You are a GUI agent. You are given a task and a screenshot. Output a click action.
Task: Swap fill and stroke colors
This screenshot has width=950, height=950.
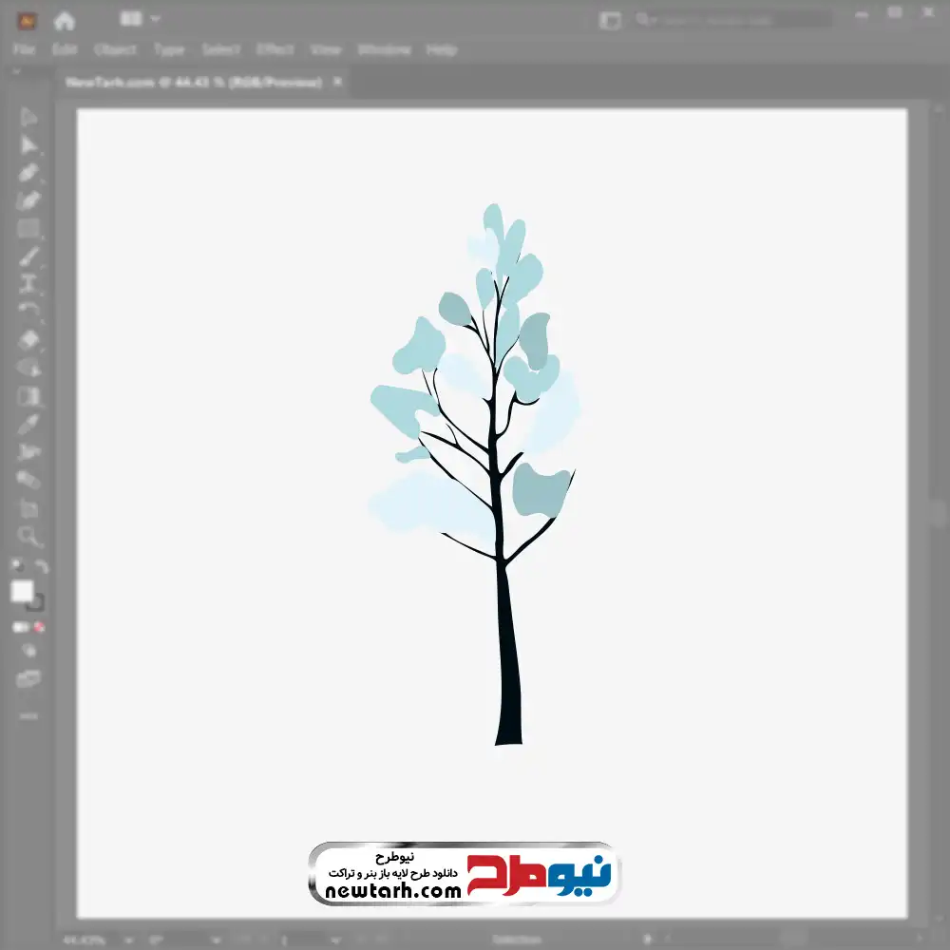[41, 567]
